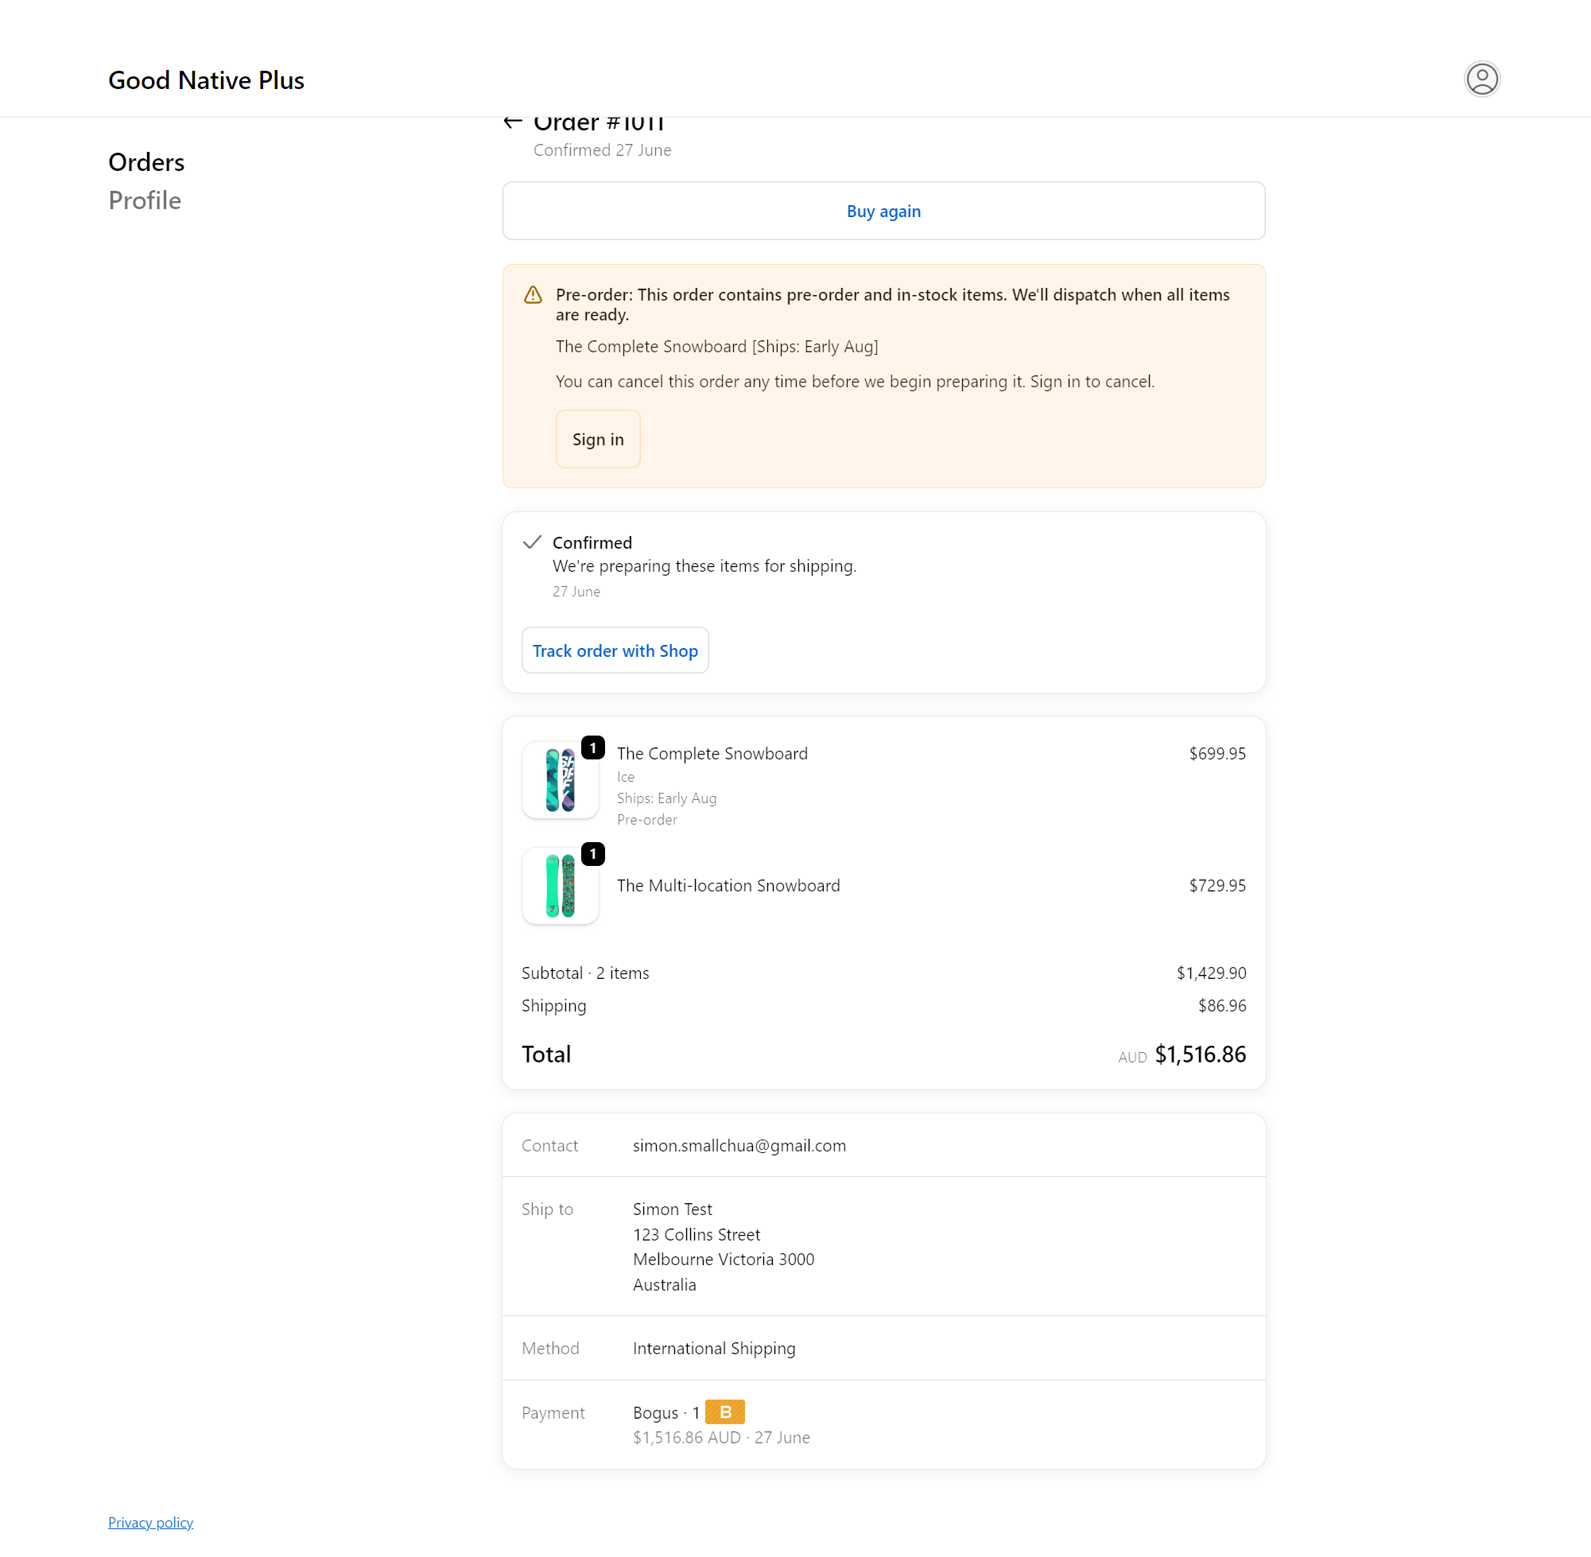
Task: Click the subtotal amount $1,429.90
Action: (1211, 973)
